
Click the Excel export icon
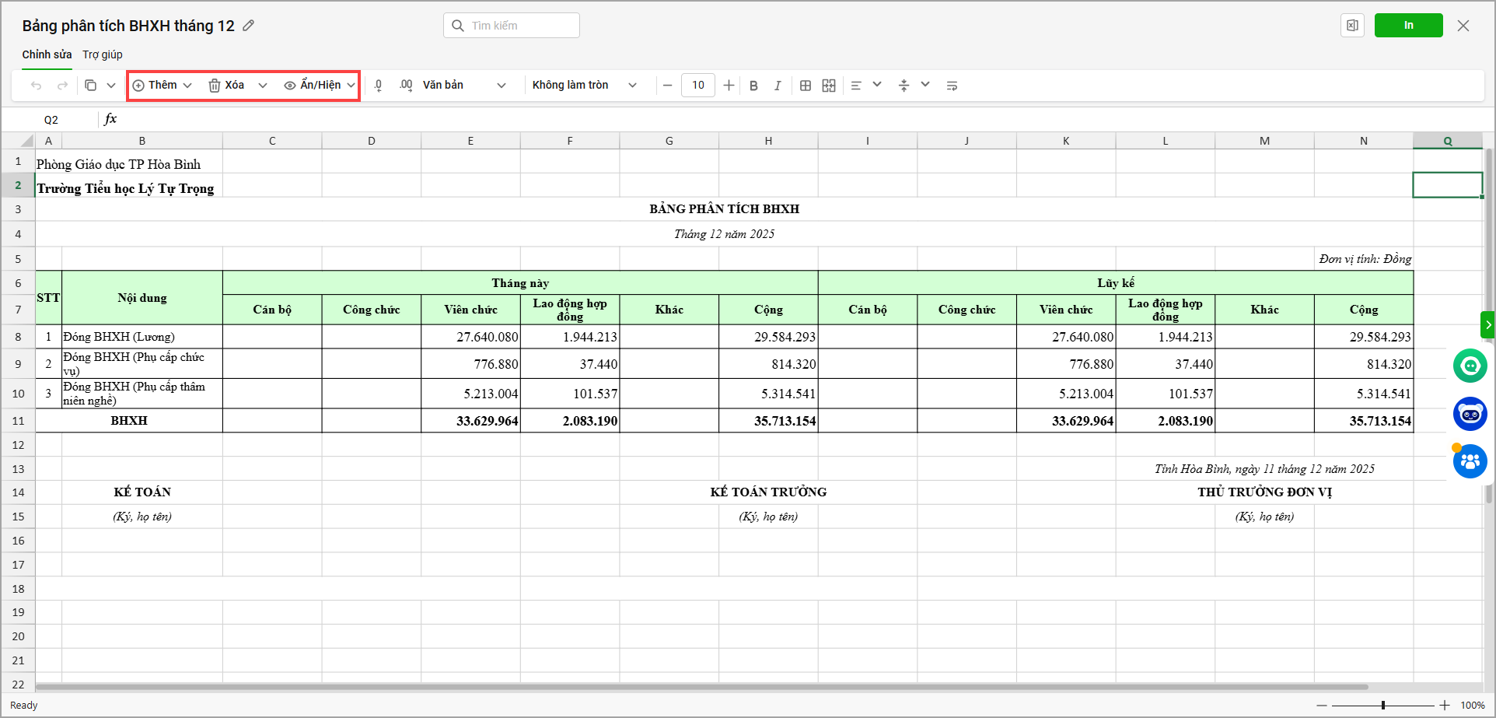click(1352, 26)
